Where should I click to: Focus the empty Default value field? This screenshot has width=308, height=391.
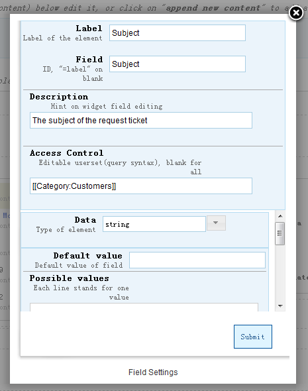click(197, 260)
